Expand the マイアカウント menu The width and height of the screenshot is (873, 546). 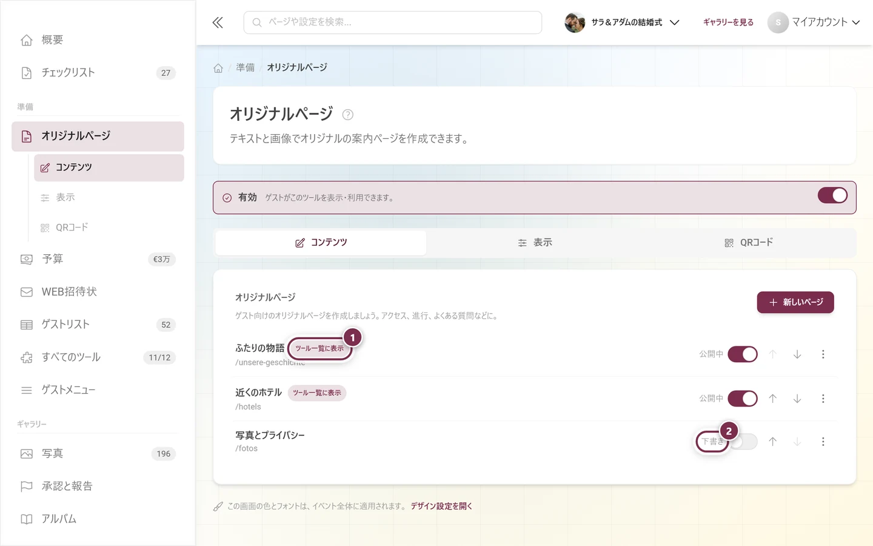click(814, 22)
